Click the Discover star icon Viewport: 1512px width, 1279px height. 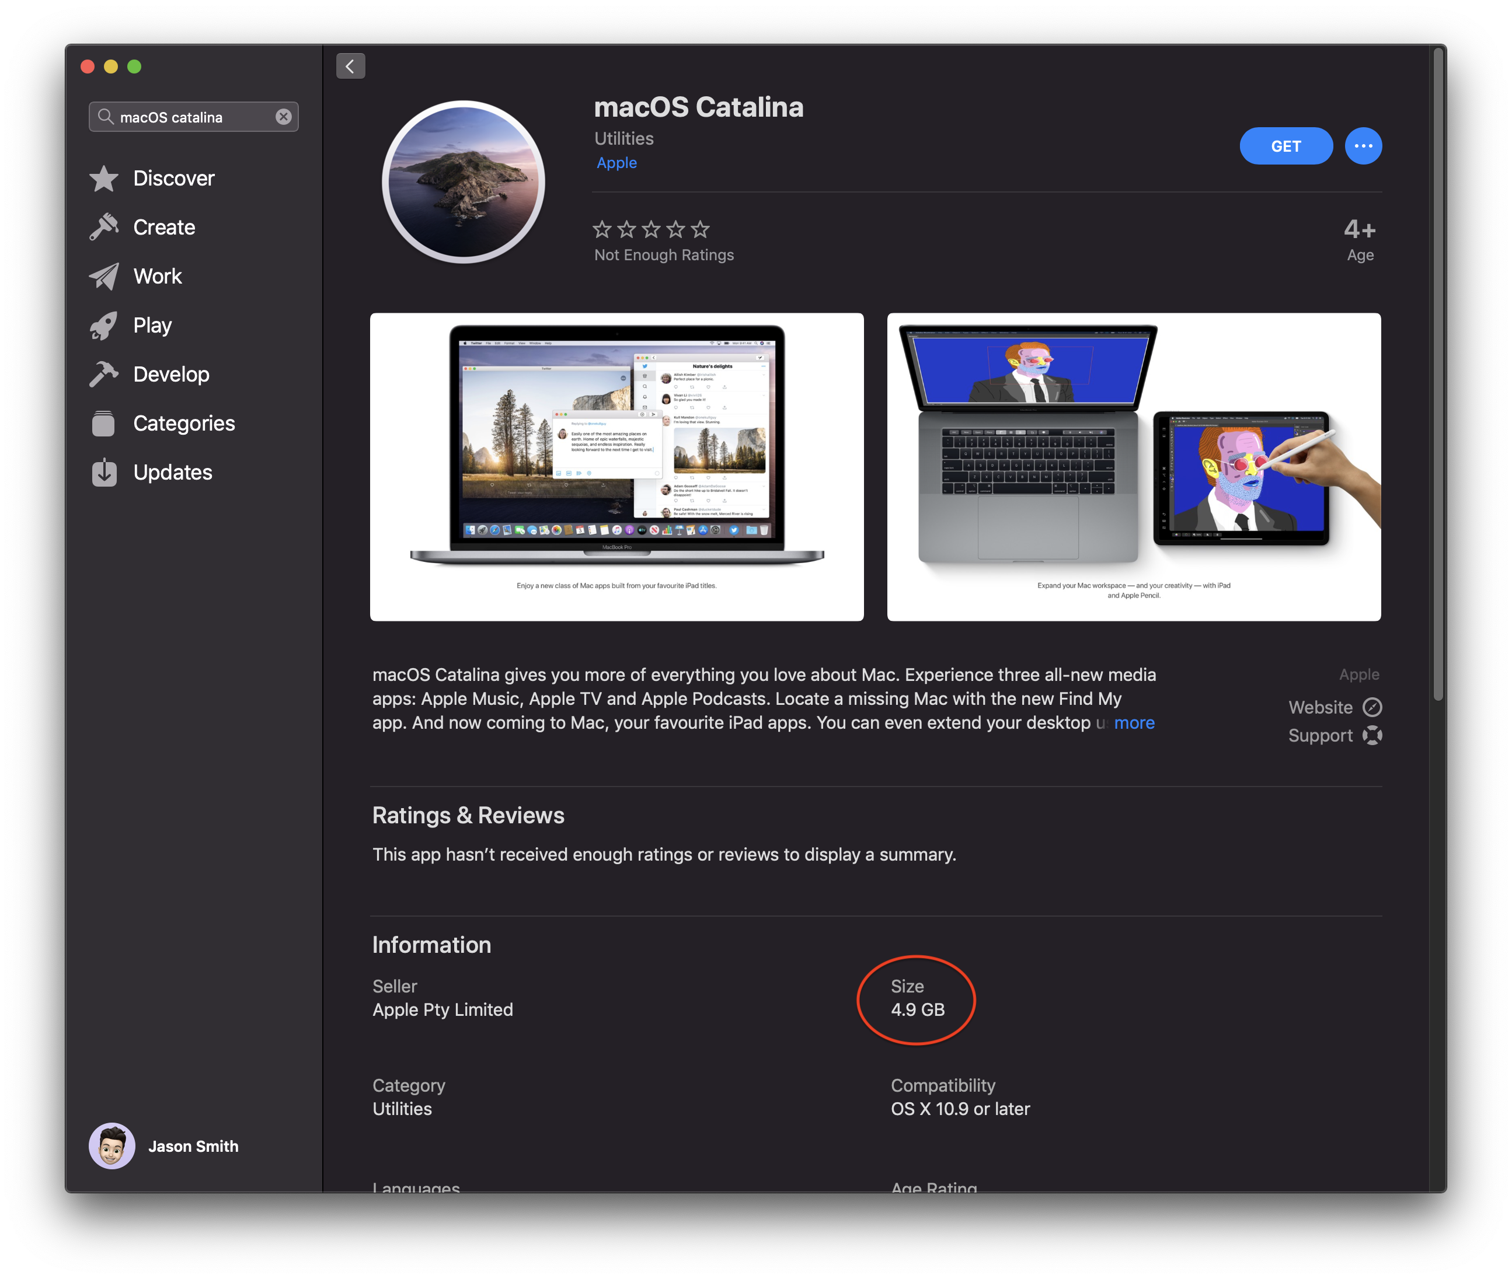pos(104,179)
